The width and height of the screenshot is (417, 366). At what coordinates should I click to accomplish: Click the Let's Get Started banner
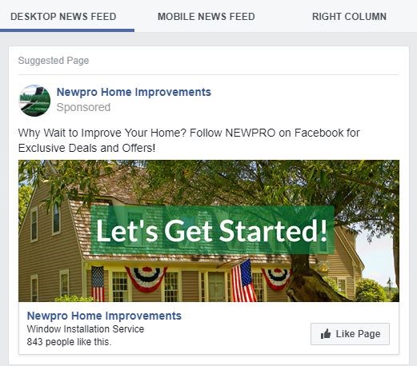tap(212, 230)
